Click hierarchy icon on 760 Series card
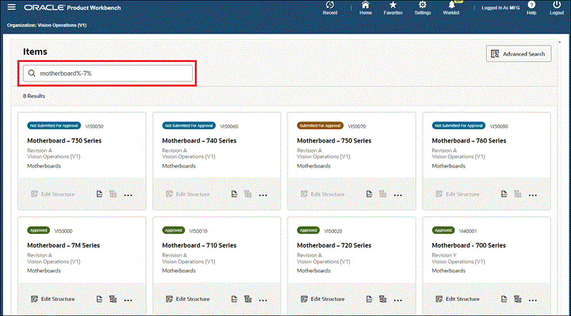 coord(518,194)
